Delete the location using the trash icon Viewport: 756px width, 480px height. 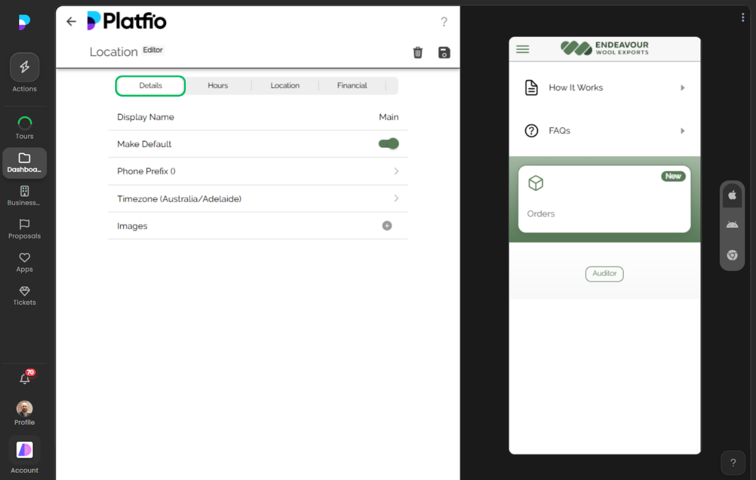tap(418, 52)
